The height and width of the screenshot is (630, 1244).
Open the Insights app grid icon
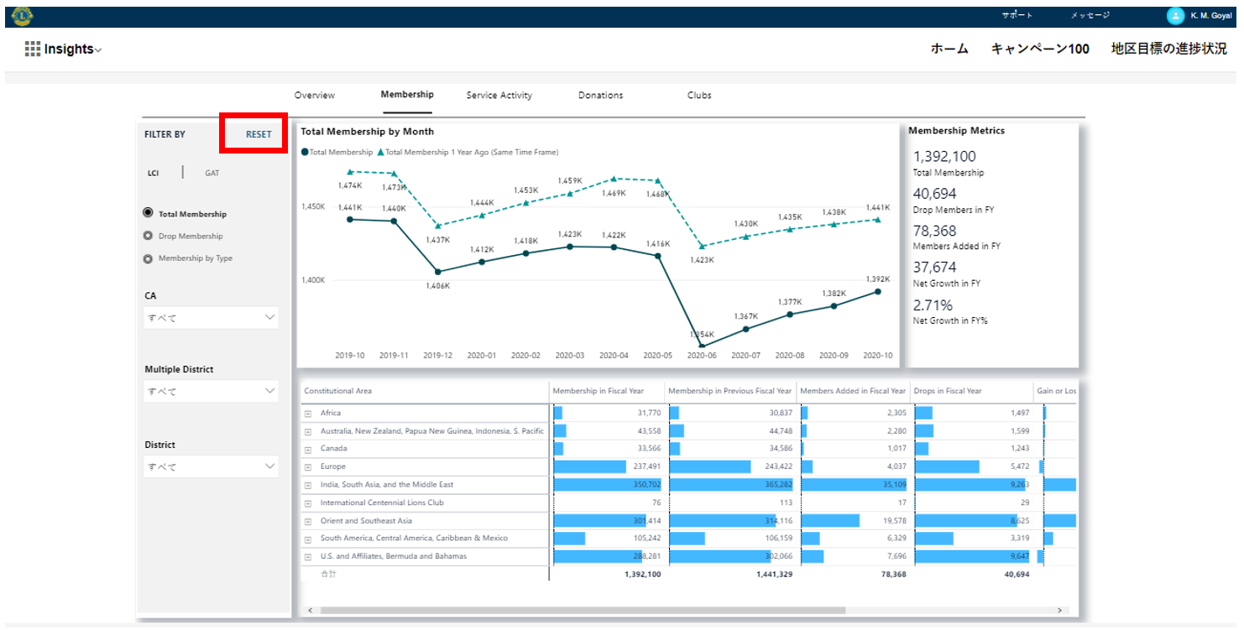coord(33,49)
